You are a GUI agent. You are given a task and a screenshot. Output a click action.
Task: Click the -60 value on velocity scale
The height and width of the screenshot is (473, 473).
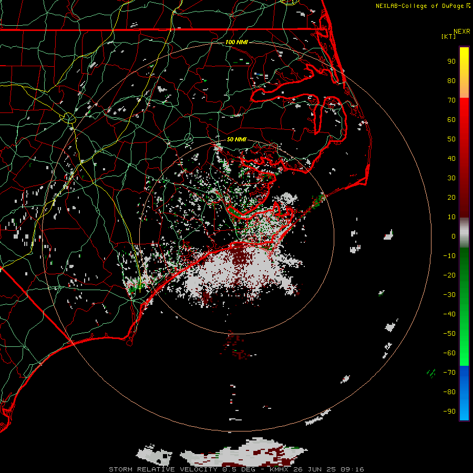(x=449, y=353)
